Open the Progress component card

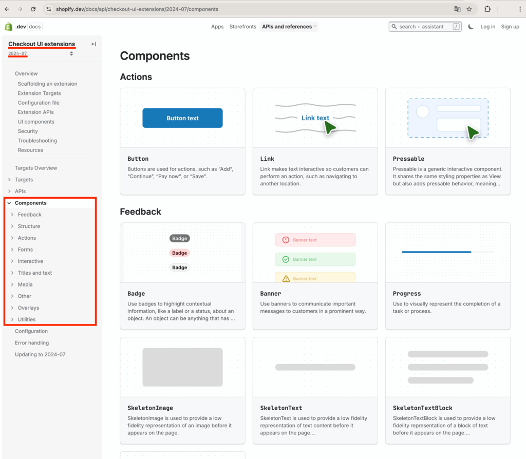coord(448,276)
